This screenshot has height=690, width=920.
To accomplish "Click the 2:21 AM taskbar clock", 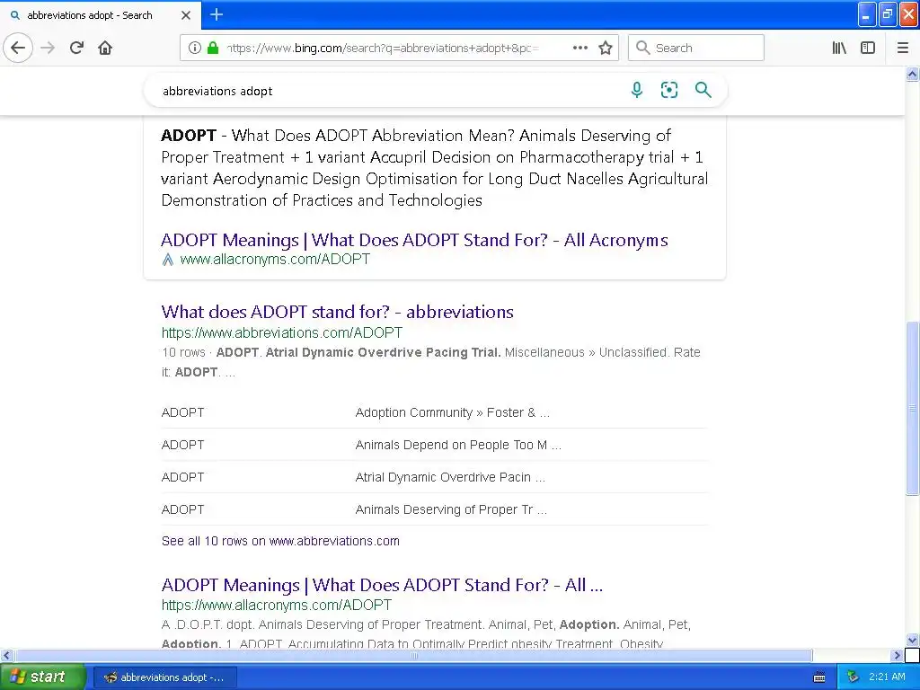I will point(887,677).
